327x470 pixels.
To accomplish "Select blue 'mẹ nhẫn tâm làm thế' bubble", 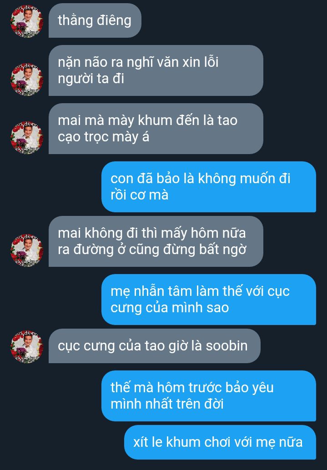I will (208, 300).
